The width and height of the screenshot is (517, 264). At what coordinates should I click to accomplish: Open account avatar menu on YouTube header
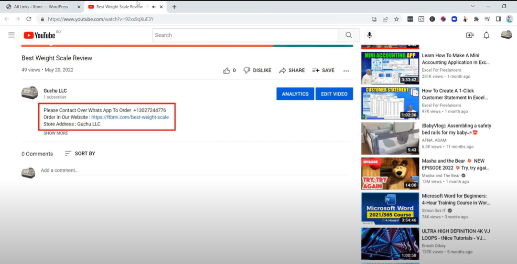tap(506, 34)
